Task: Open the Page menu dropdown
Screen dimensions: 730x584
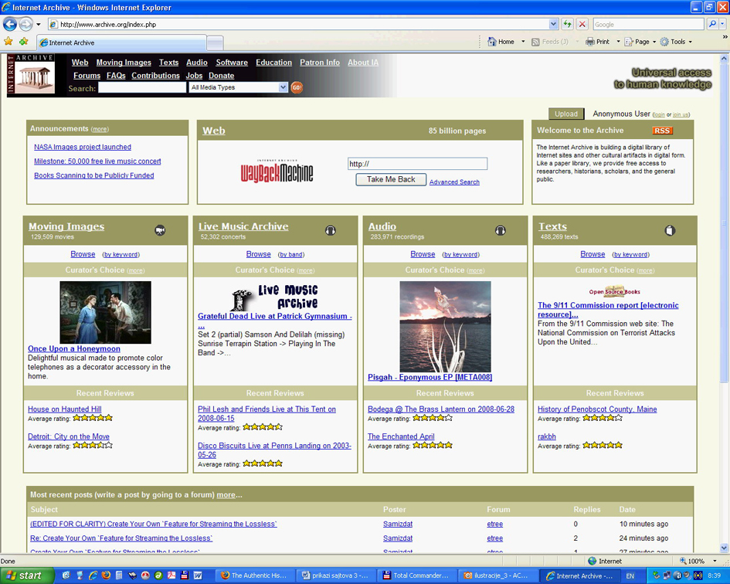Action: 641,42
